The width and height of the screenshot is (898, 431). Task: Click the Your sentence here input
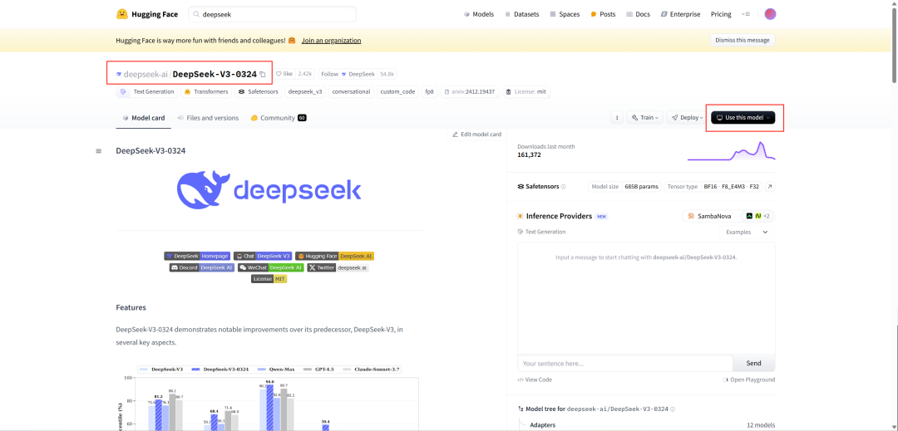coord(624,363)
